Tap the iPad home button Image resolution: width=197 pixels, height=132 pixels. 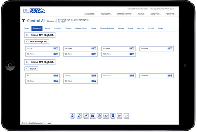coord(10,66)
